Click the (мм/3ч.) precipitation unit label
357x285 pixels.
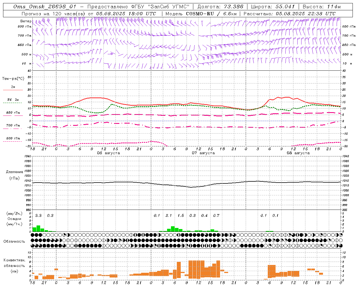(15, 214)
